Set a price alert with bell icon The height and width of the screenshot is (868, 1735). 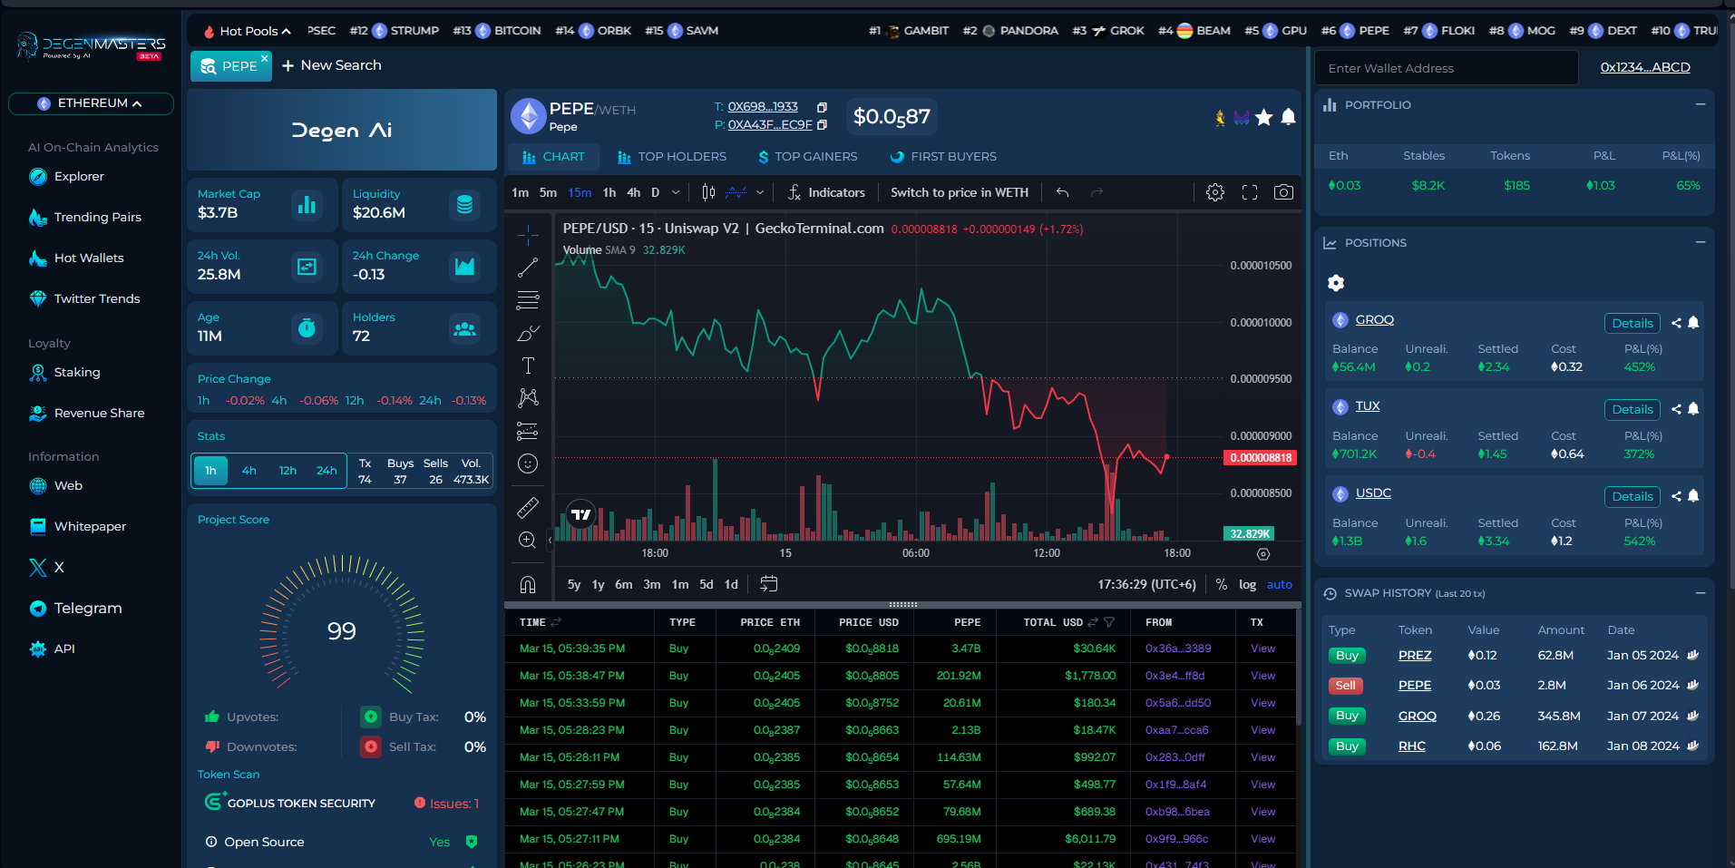(1288, 117)
